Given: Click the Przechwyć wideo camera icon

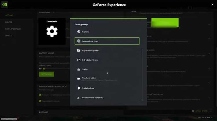Looking at the screenshot, I should click(79, 79).
